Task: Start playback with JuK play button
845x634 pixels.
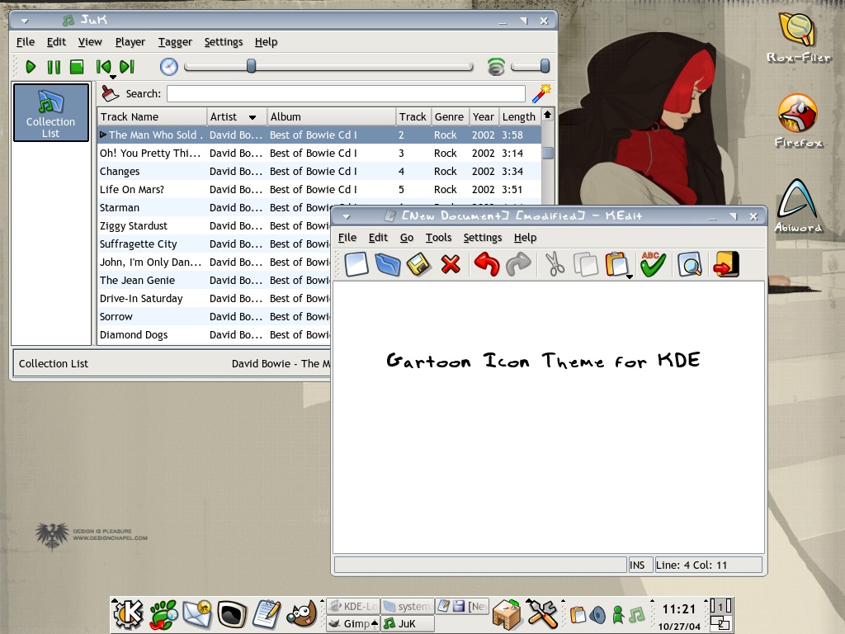Action: [x=31, y=67]
